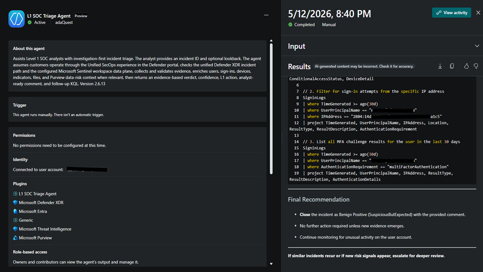Image resolution: width=483 pixels, height=272 pixels.
Task: Click the Microsoft Purview plugin icon
Action: coord(15,238)
